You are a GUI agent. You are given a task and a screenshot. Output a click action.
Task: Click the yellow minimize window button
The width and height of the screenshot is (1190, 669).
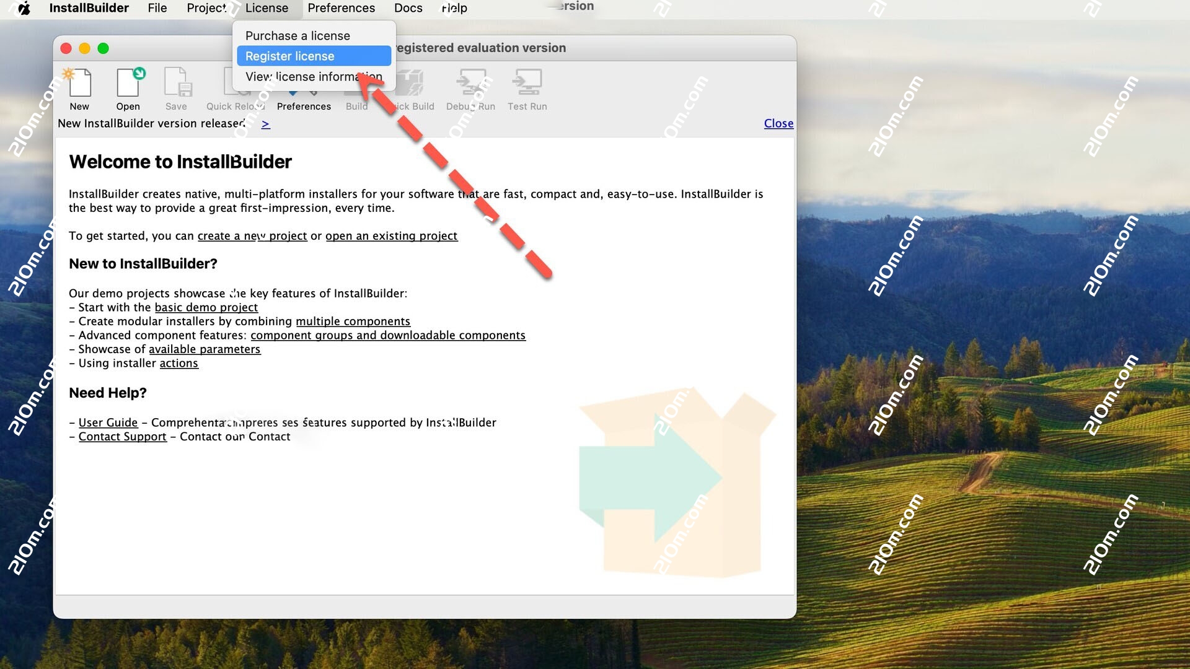click(x=84, y=48)
